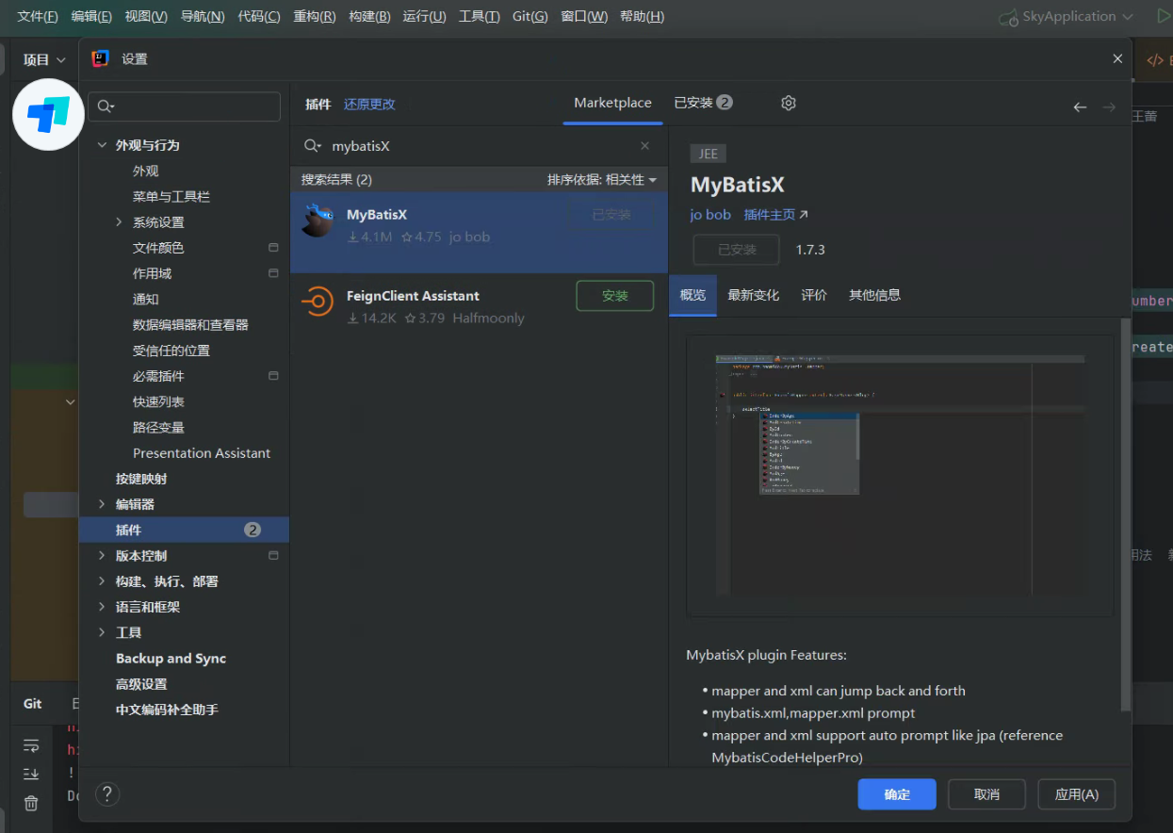This screenshot has width=1173, height=833.
Task: Click the IntelliJ logo in settings title bar
Action: [x=100, y=58]
